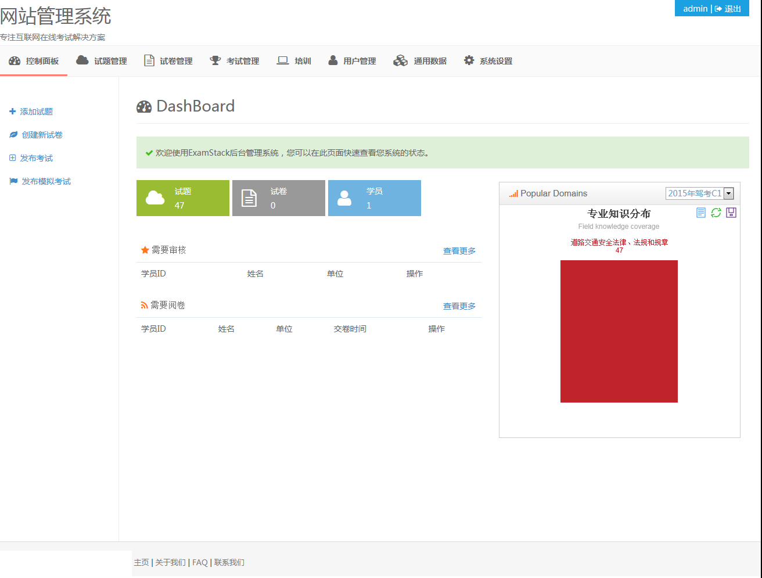Switch to the 试题管理 tab
Viewport: 762px width, 578px height.
[102, 61]
